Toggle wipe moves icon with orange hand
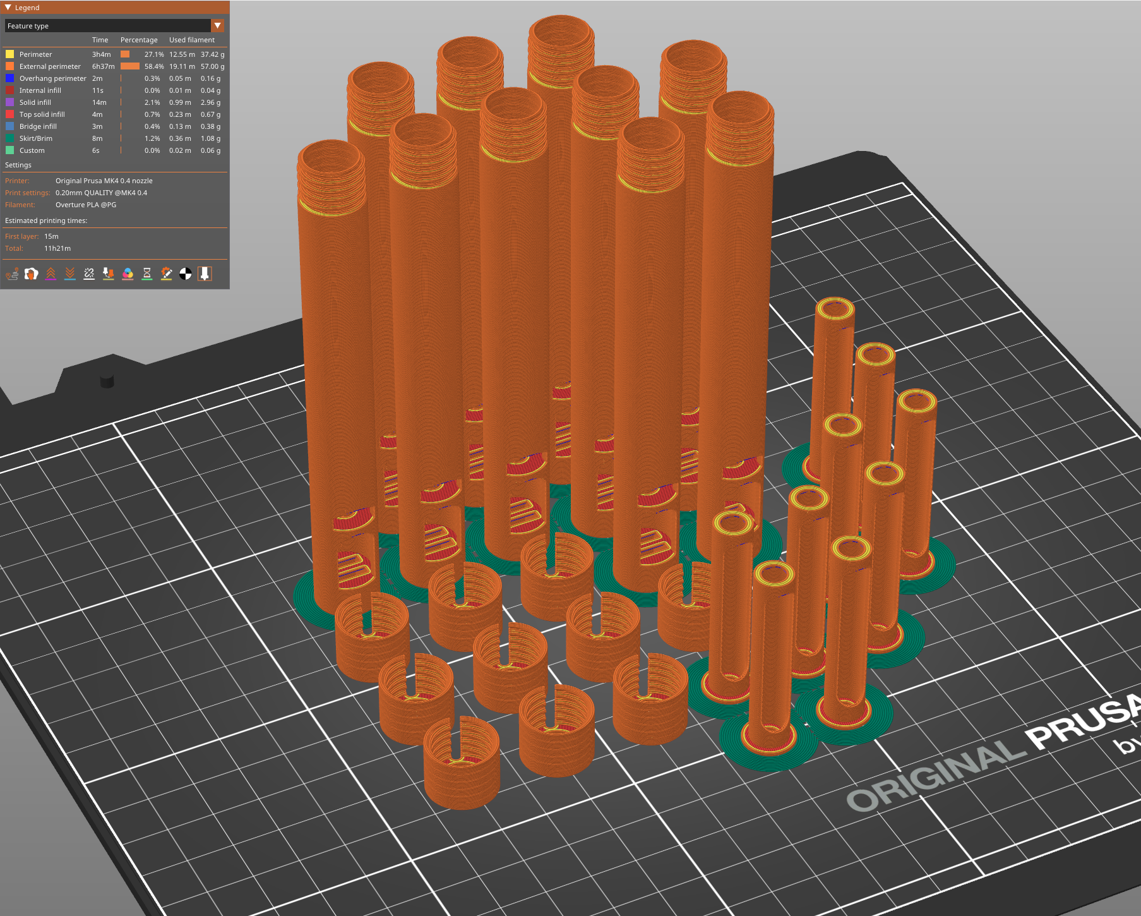The width and height of the screenshot is (1141, 916). (31, 274)
